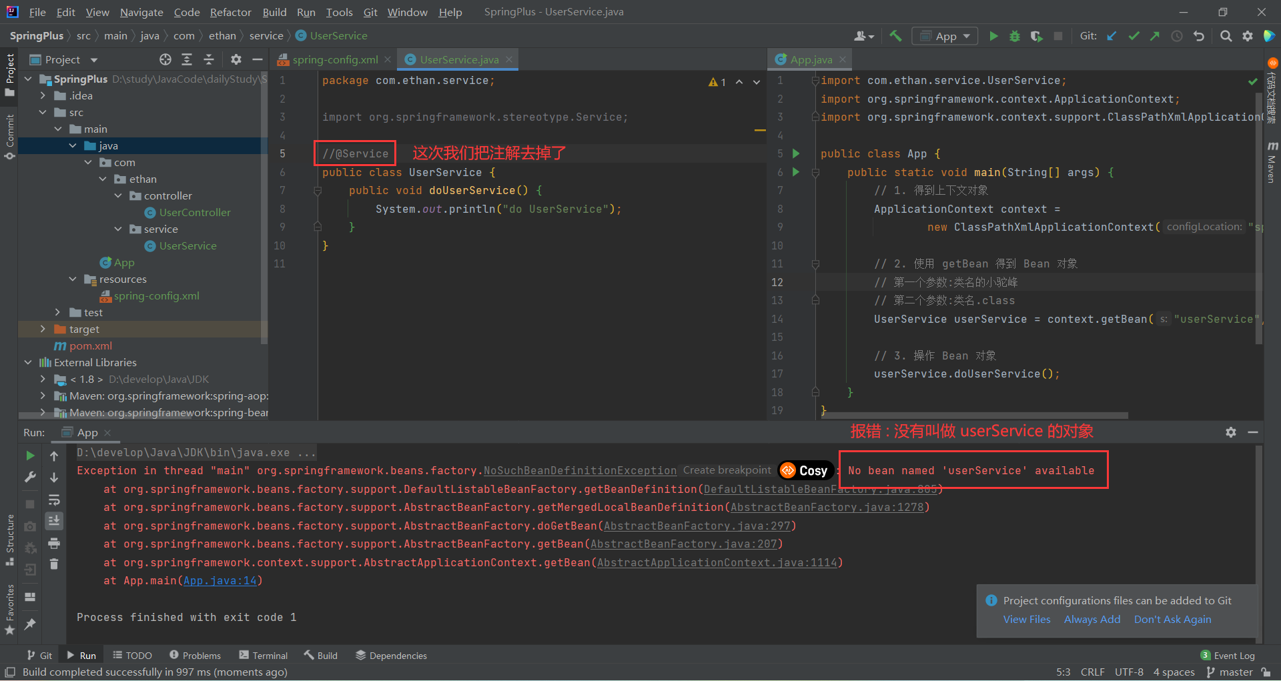Viewport: 1281px width, 681px height.
Task: Run App with green play button in toolbar
Action: coord(993,36)
